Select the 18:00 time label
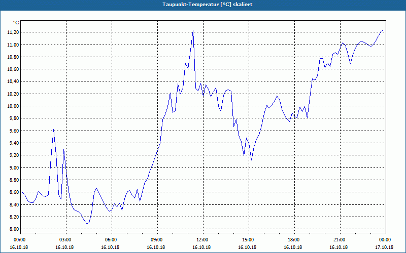Image resolution: width=406 pixels, height=253 pixels. 295,240
